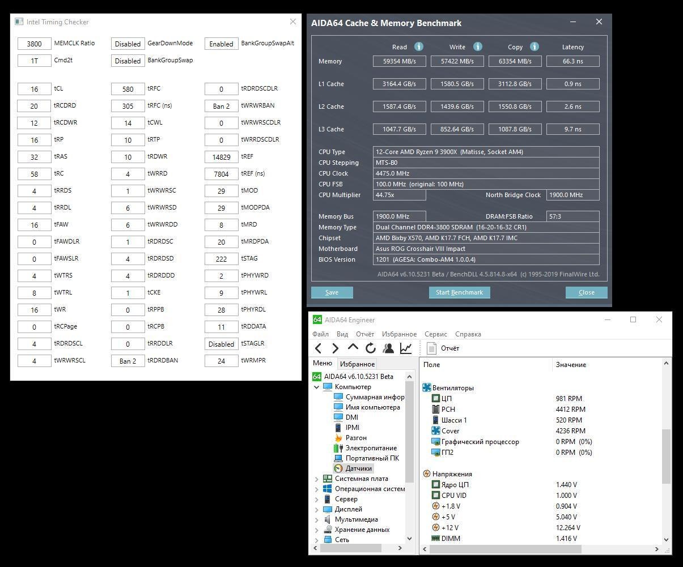Image resolution: width=683 pixels, height=567 pixels.
Task: Switch to the Меню tab in side panel
Action: pyautogui.click(x=323, y=364)
